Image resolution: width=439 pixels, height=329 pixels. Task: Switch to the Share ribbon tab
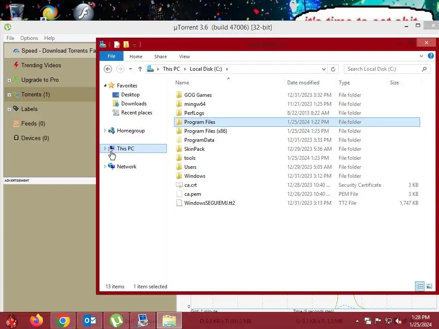pos(160,57)
